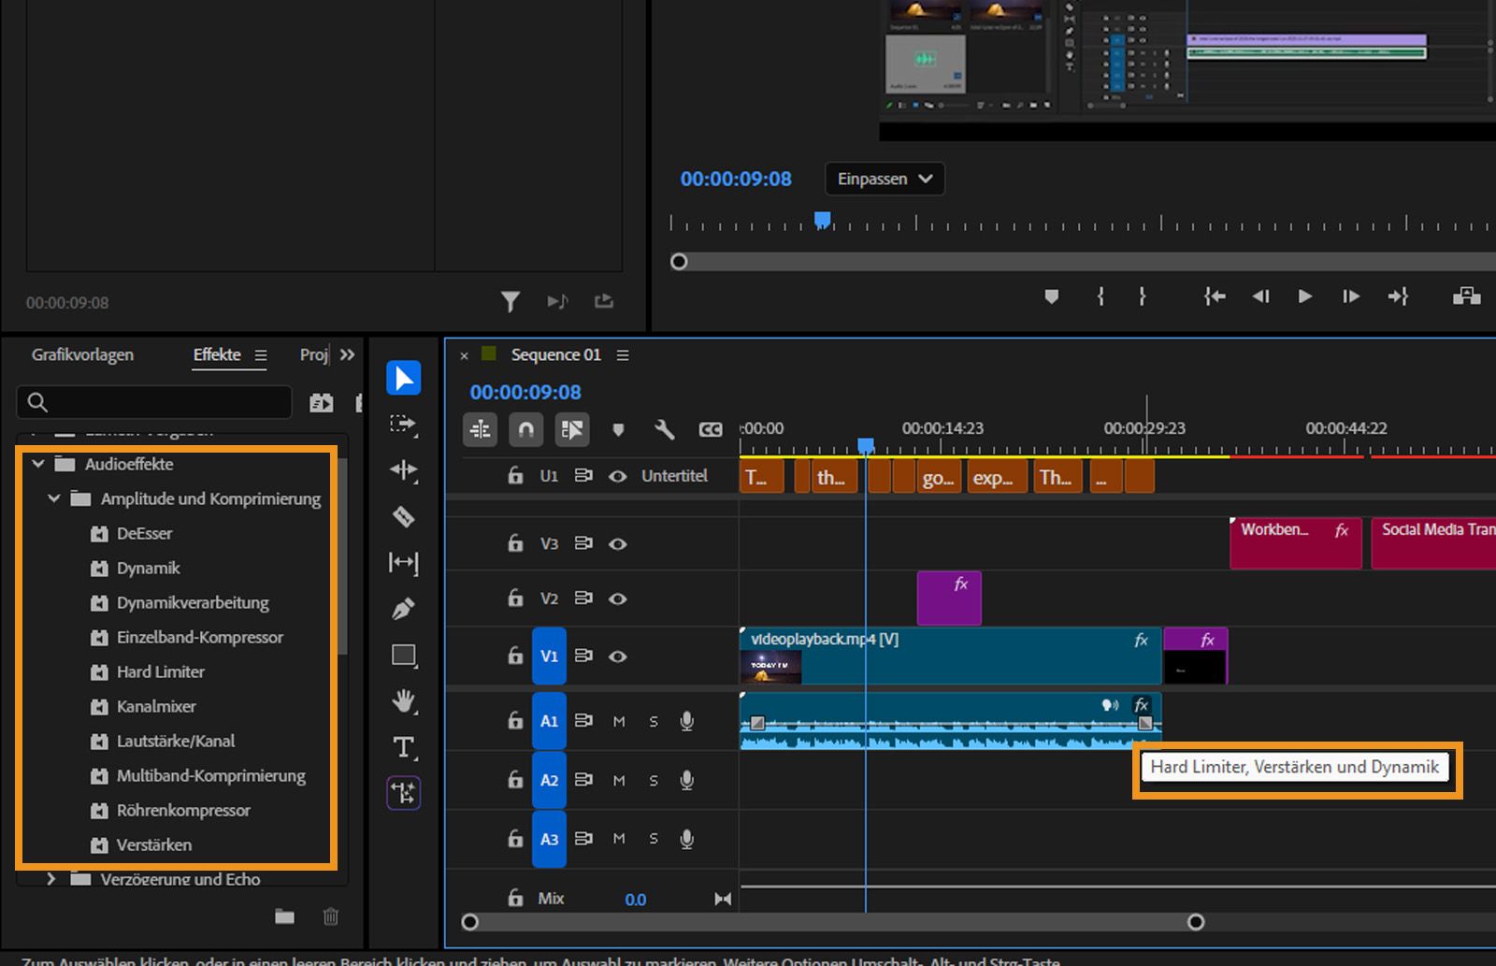The height and width of the screenshot is (966, 1496).
Task: Click the effects search field
Action: (154, 402)
